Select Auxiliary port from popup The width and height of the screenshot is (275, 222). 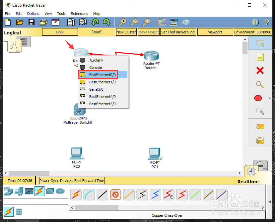coord(103,60)
